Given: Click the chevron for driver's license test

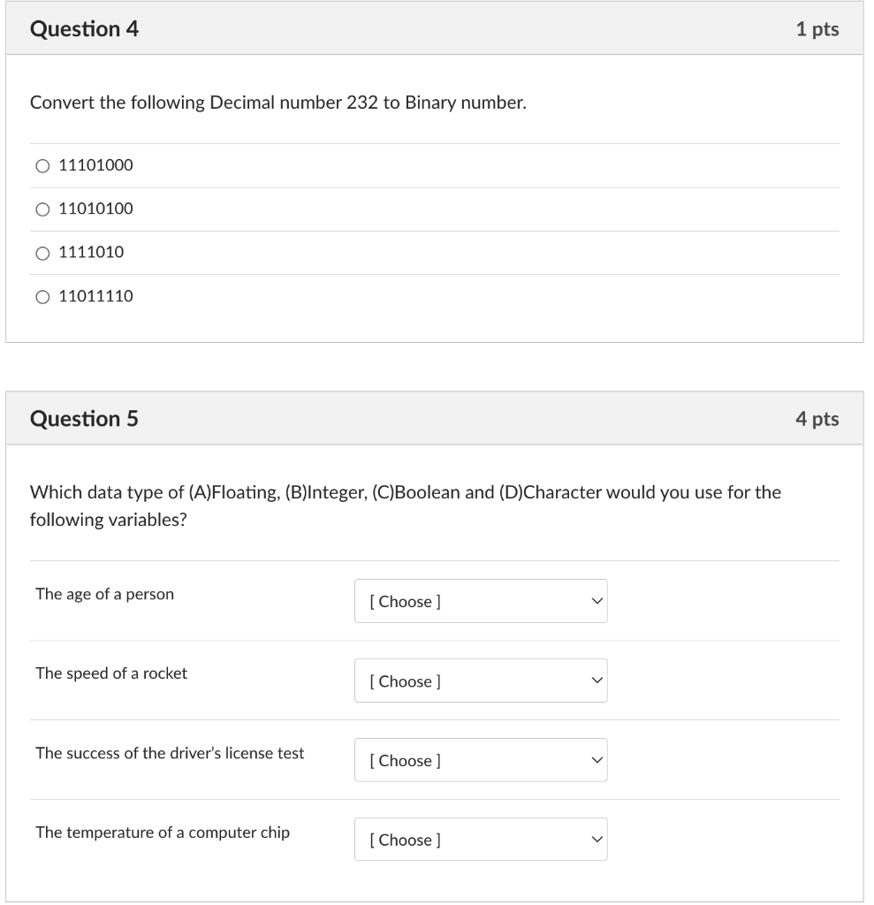Looking at the screenshot, I should (x=597, y=760).
